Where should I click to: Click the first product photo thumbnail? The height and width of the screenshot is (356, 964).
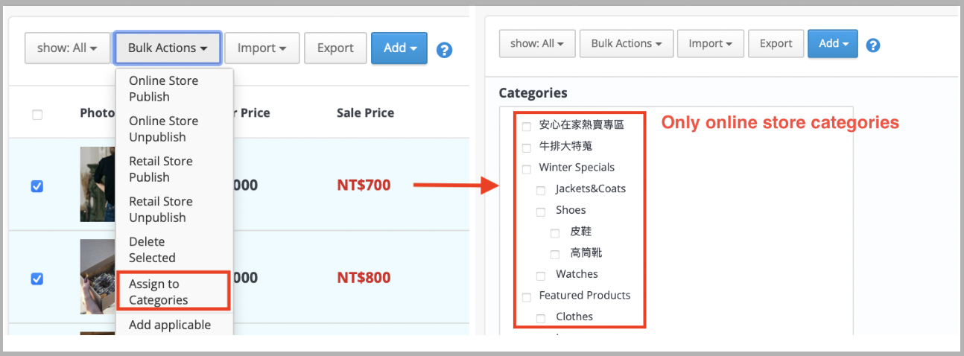(x=97, y=184)
